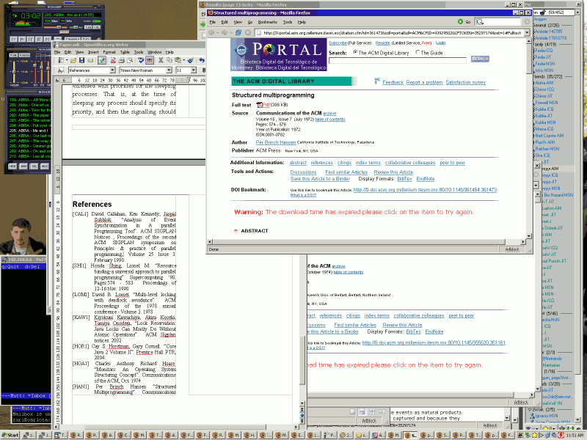Select The ACM Digital Library radio button
This screenshot has width=587, height=440.
355,51
